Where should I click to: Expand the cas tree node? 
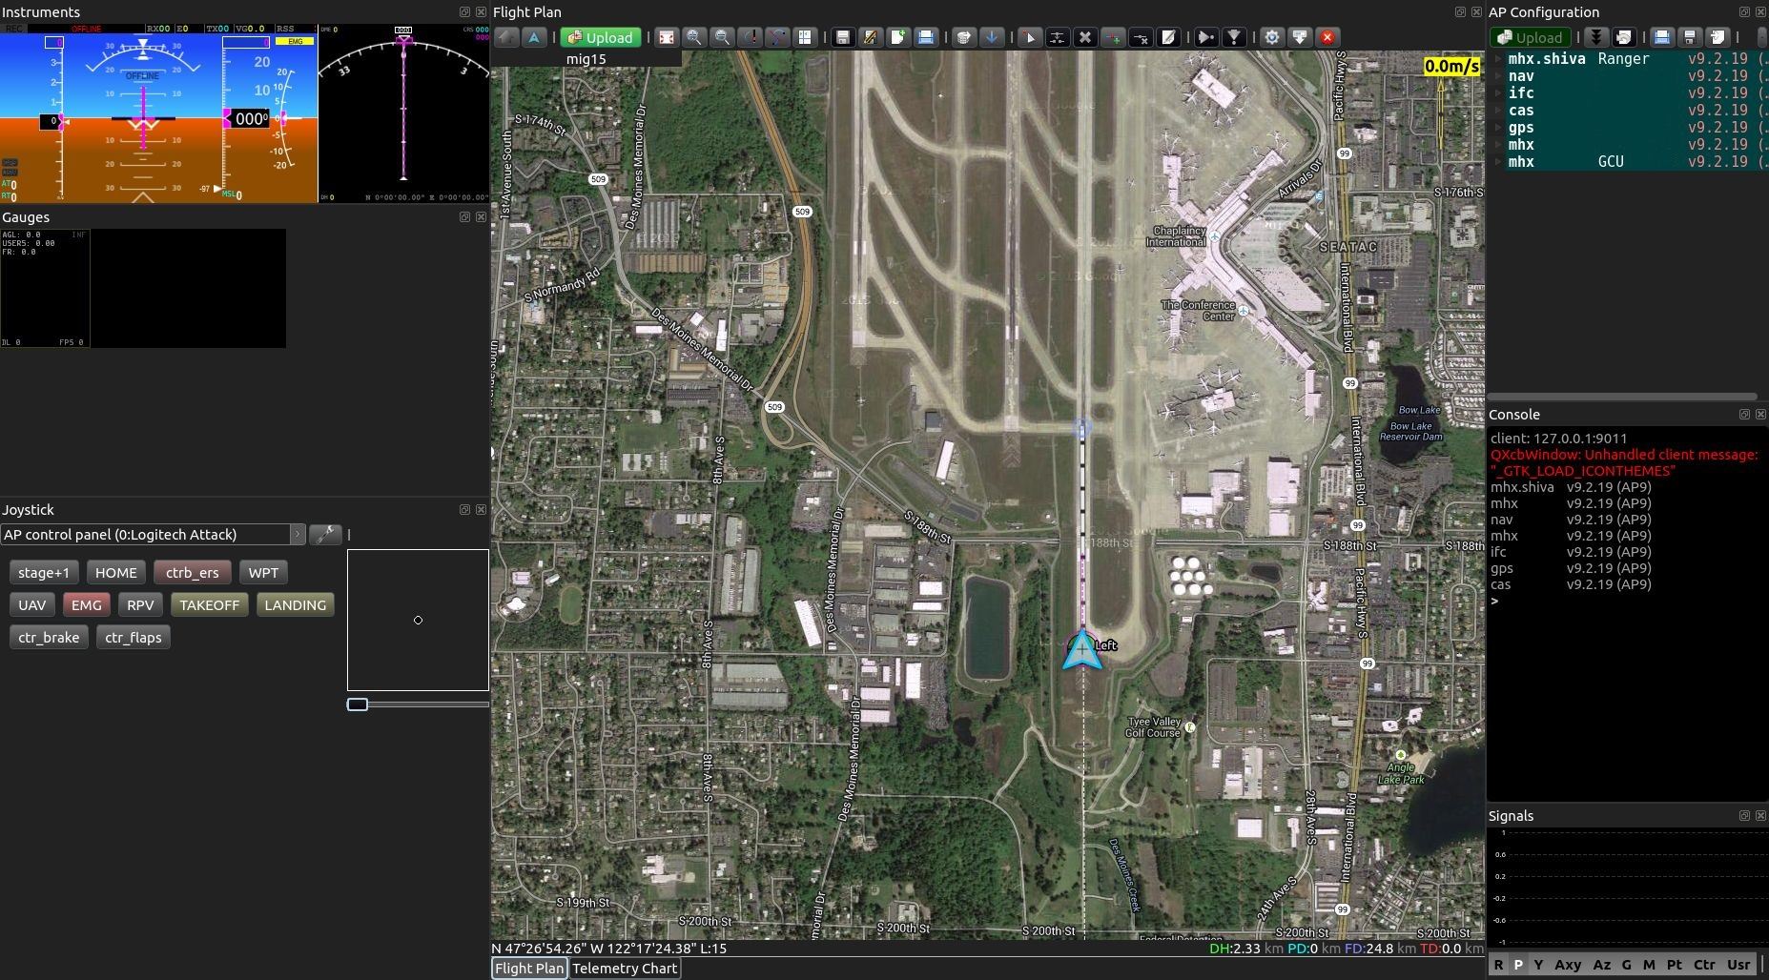click(1498, 111)
